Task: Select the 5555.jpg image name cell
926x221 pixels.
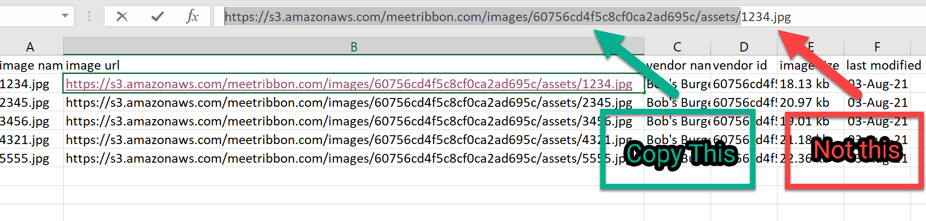Action: coord(25,158)
